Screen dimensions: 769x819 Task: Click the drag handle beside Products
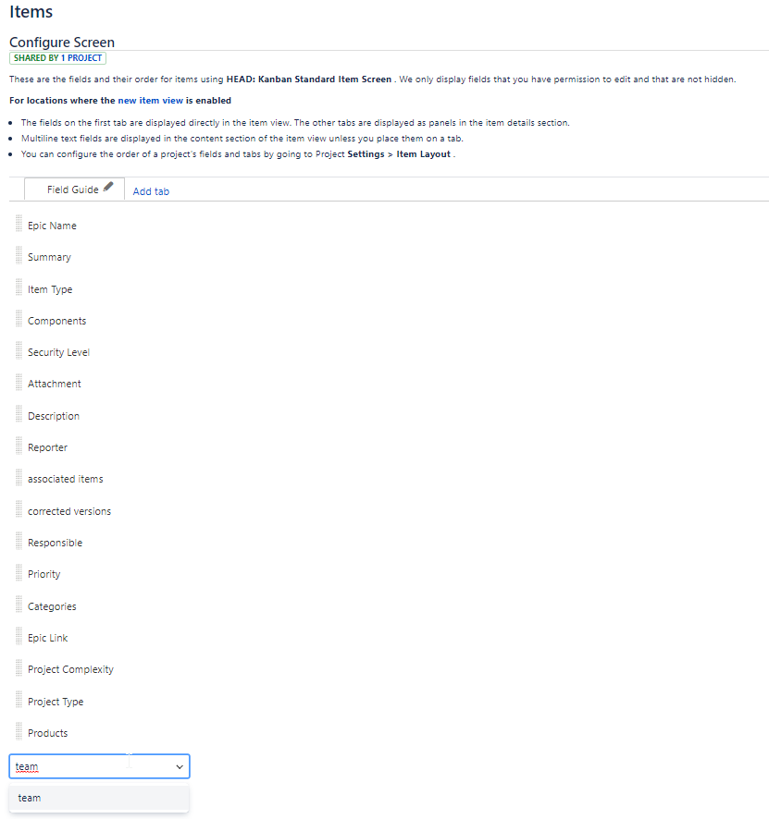18,732
